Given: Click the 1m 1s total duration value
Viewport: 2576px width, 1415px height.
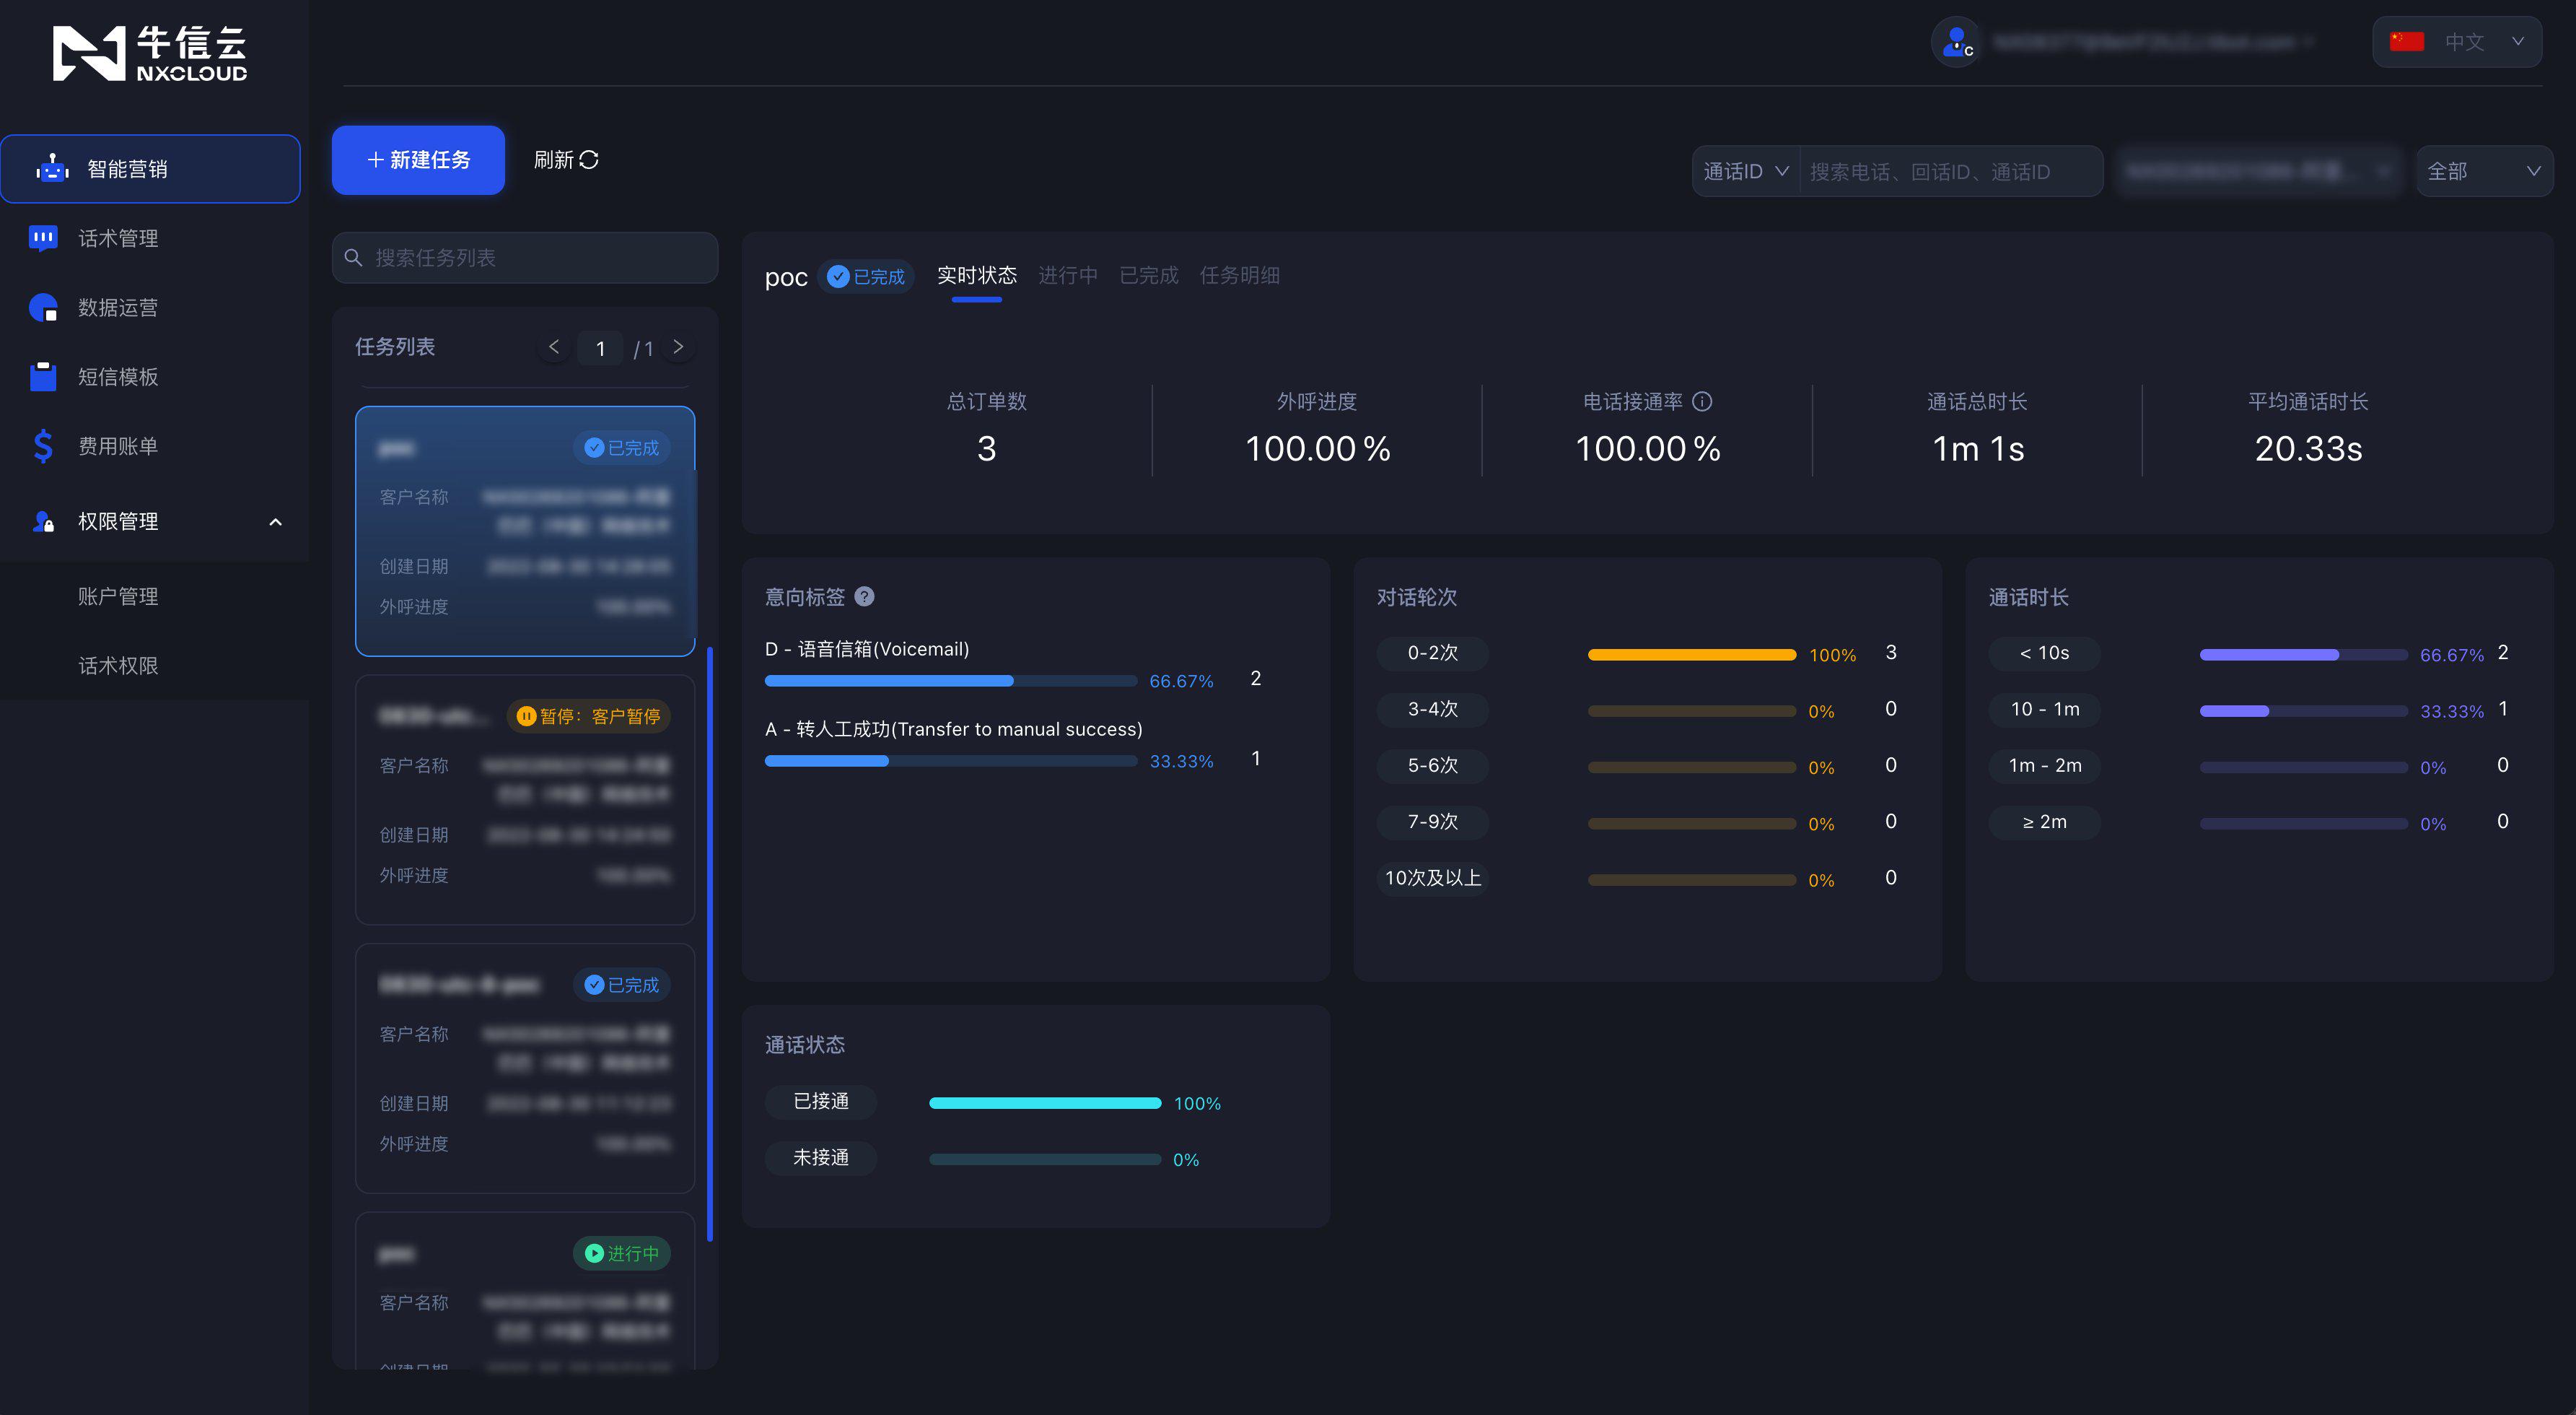Looking at the screenshot, I should coord(1977,448).
